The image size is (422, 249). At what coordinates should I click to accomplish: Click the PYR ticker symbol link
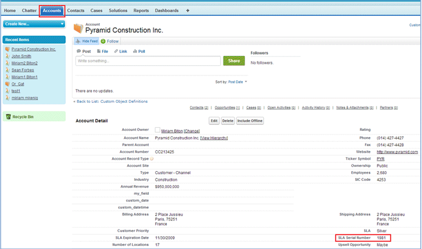tap(381, 159)
